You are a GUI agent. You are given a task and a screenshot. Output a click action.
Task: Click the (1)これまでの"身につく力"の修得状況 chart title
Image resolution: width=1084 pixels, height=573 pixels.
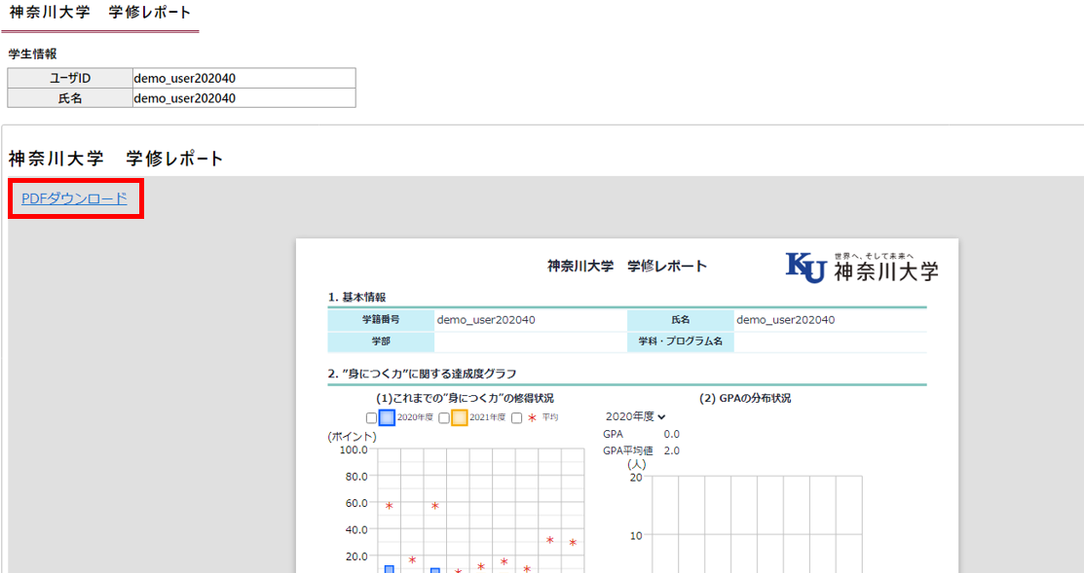465,398
